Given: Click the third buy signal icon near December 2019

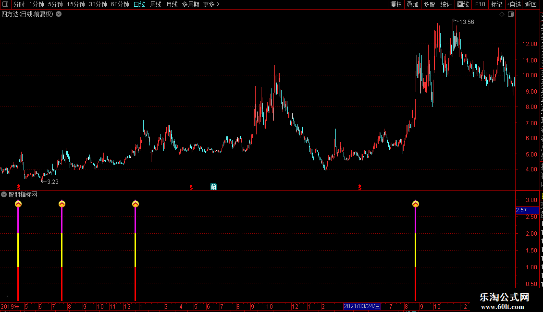Looking at the screenshot, I should click(x=136, y=204).
